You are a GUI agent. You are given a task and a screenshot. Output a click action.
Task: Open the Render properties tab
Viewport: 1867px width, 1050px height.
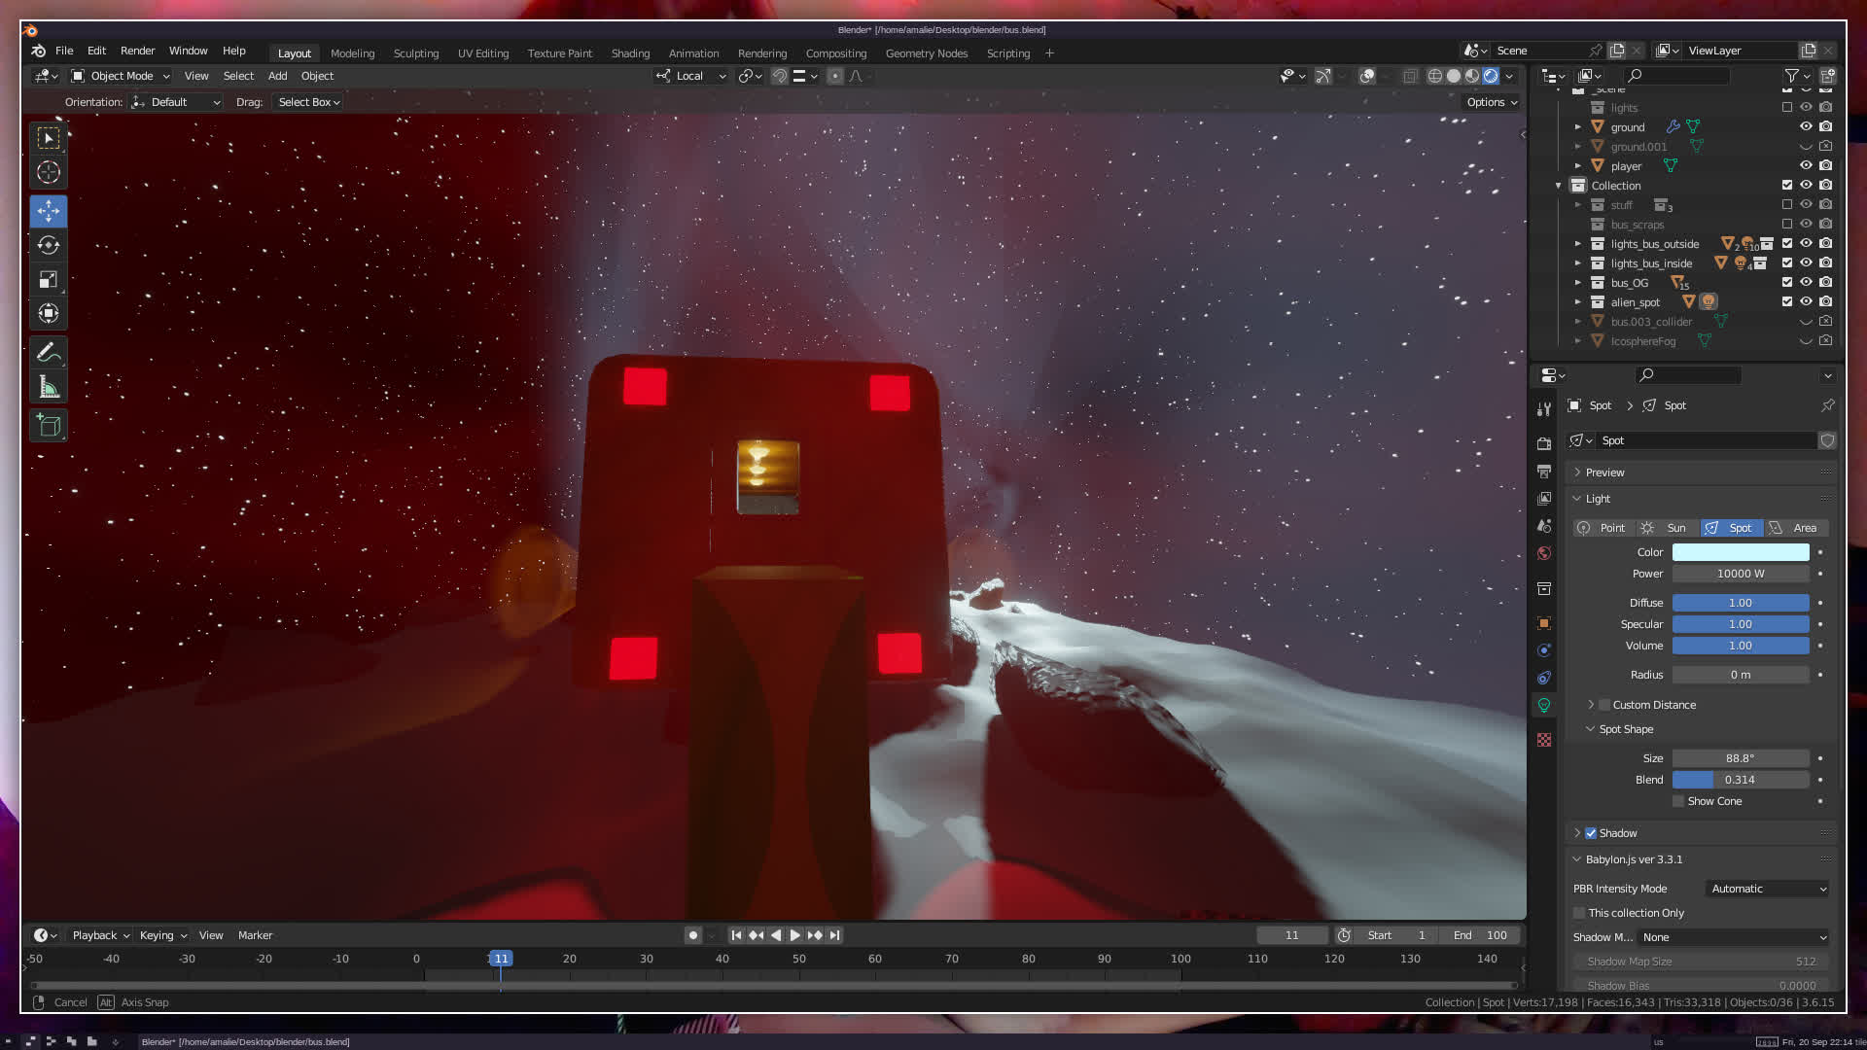[x=1544, y=443]
